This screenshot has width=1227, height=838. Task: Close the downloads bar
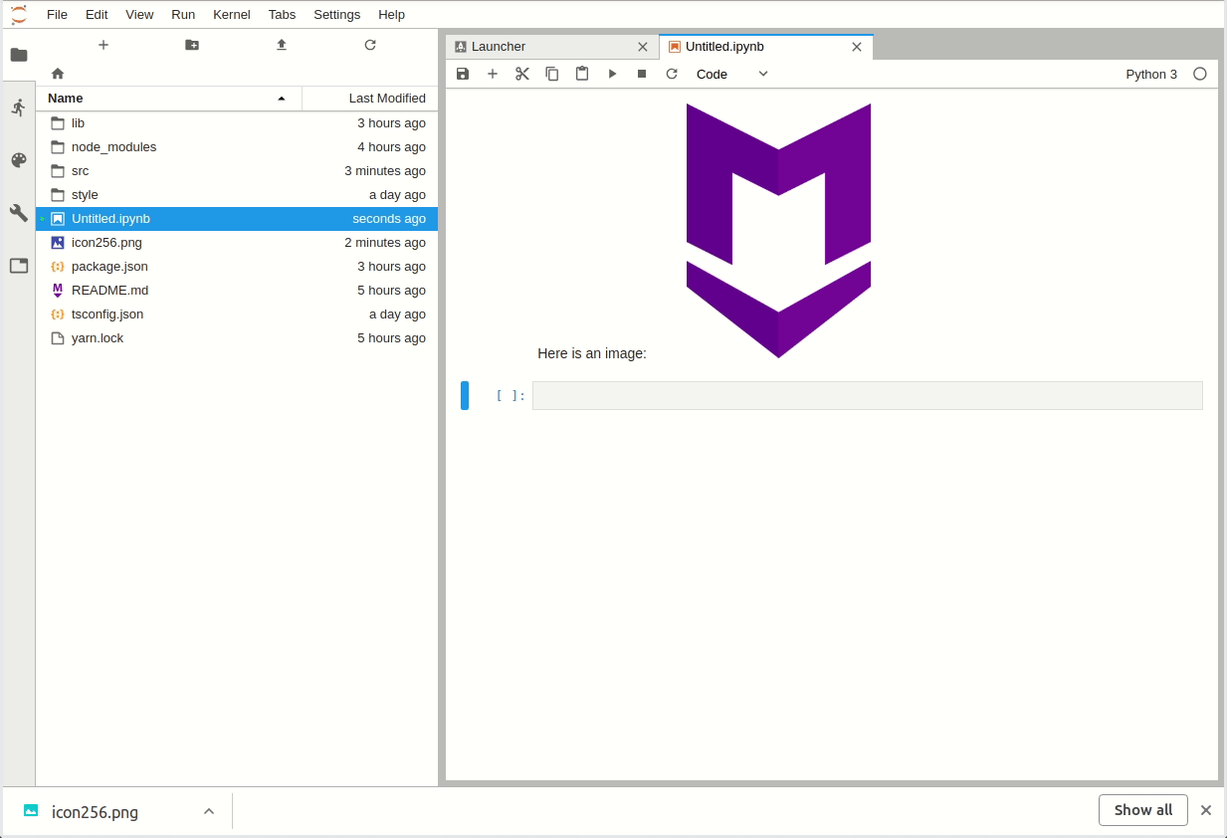click(x=1206, y=810)
